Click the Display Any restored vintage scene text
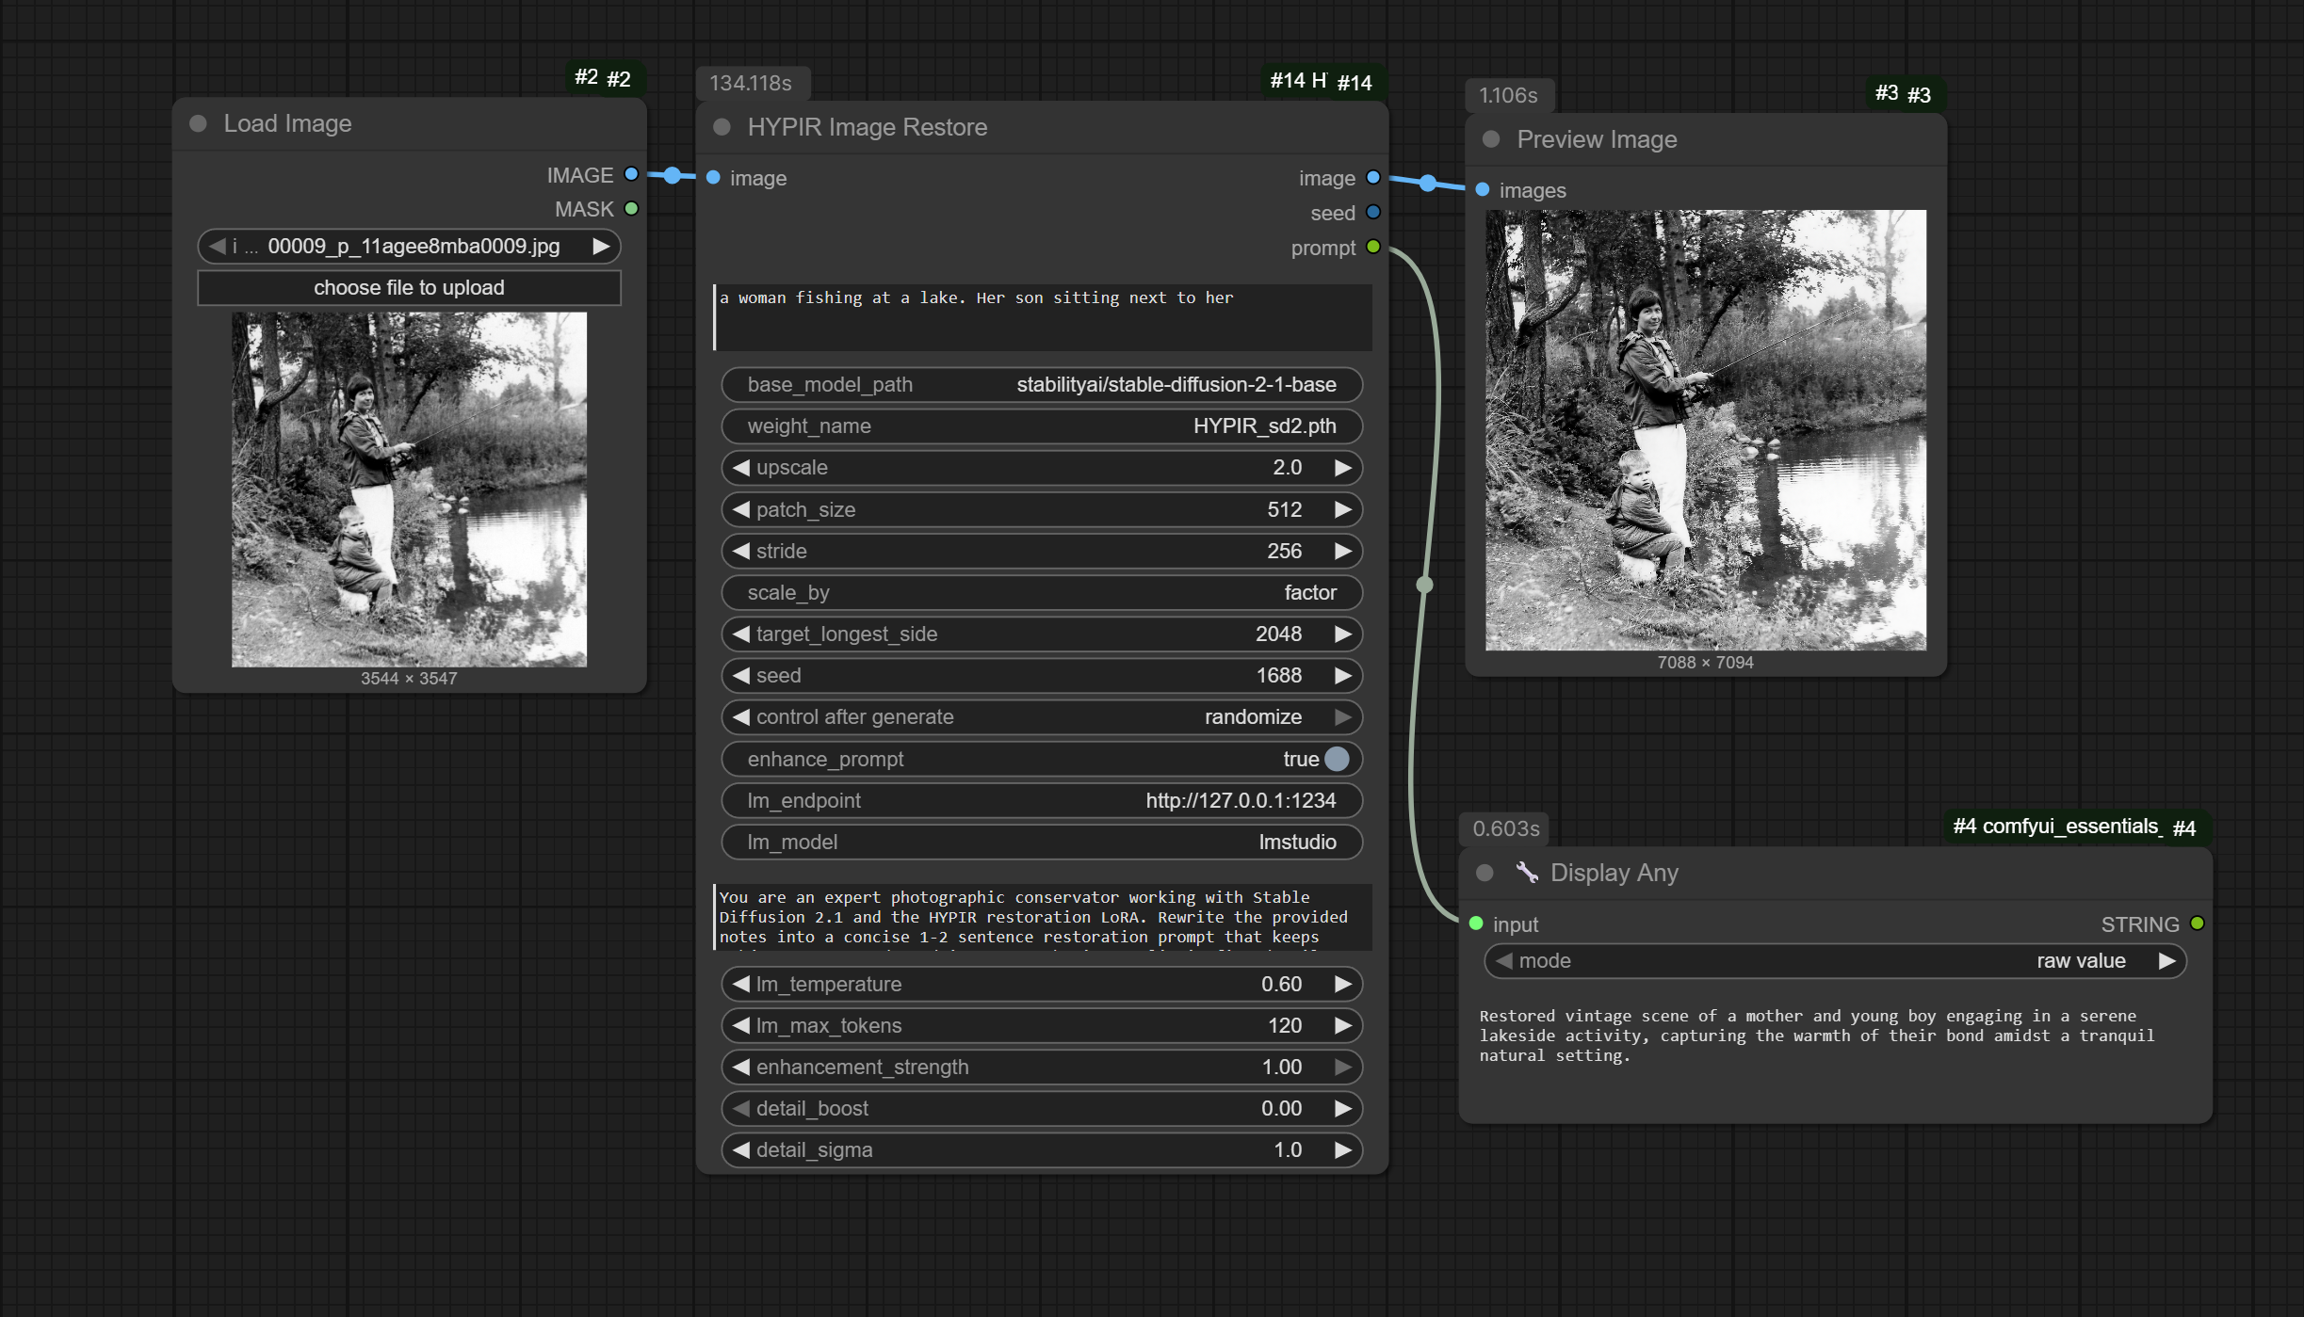The width and height of the screenshot is (2304, 1317). pos(1816,1036)
